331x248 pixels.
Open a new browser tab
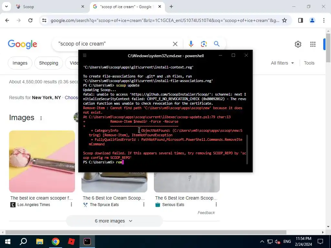(171, 7)
